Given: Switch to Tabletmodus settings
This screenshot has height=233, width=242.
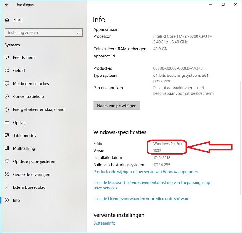Looking at the screenshot, I should (x=25, y=136).
